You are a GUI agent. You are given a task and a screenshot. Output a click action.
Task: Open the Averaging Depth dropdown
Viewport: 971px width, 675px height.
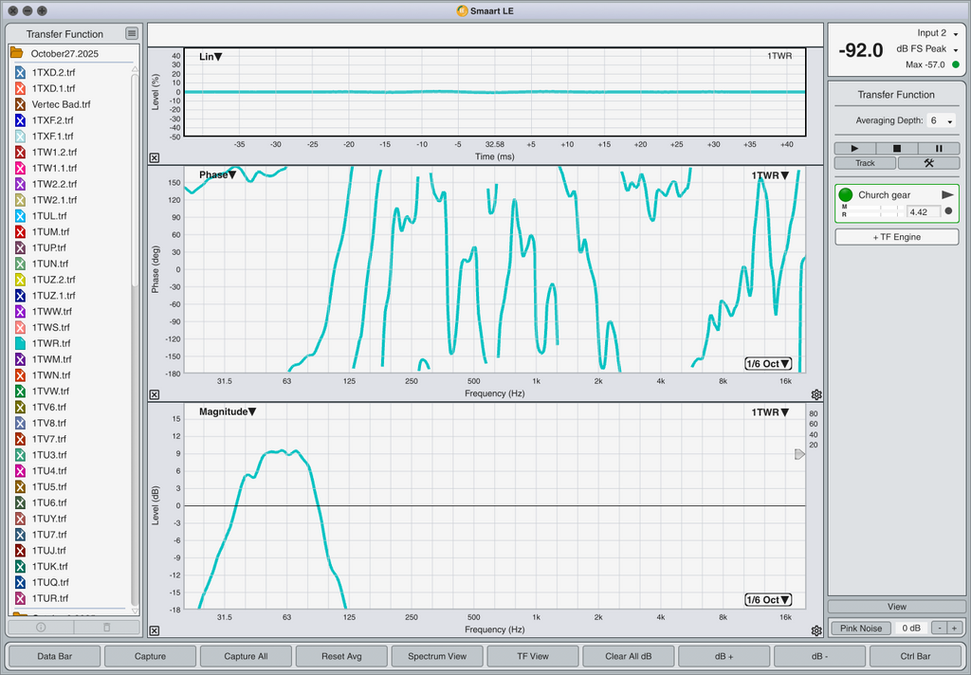(942, 120)
